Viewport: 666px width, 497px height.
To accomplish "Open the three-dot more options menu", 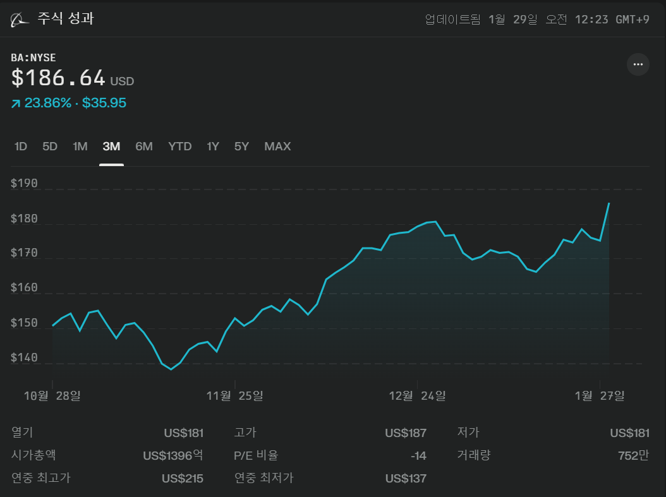I will (x=638, y=64).
